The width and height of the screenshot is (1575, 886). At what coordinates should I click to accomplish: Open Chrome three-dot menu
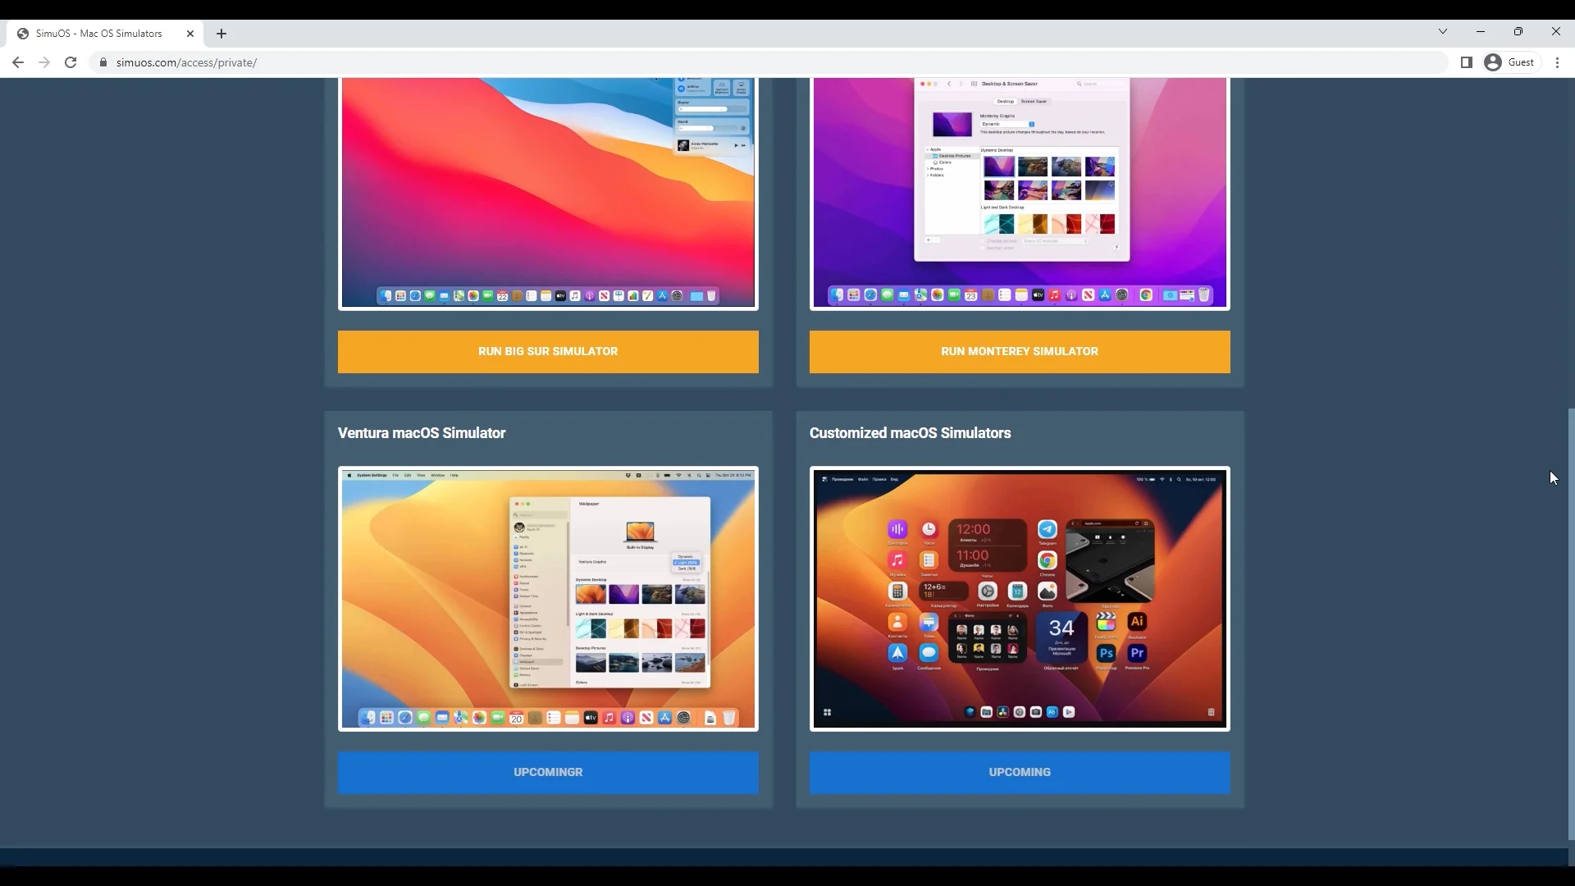point(1557,62)
